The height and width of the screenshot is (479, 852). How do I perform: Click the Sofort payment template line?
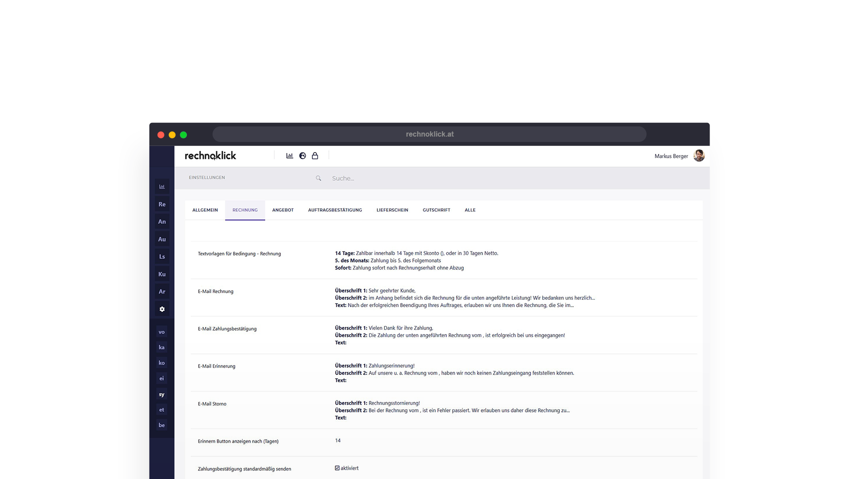pos(399,268)
